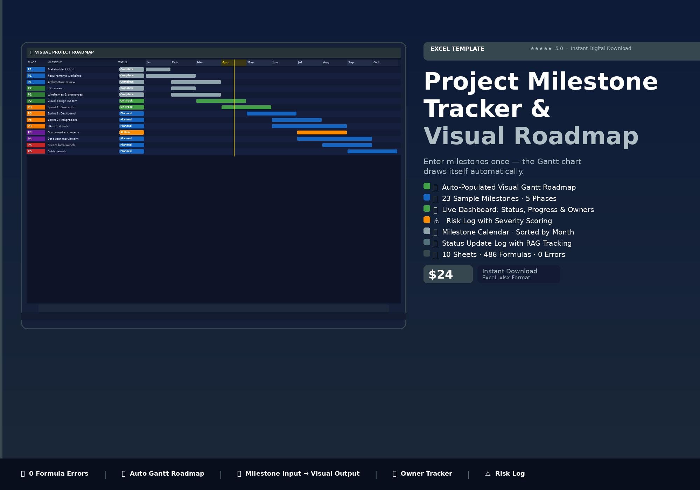The image size is (700, 490).
Task: Click the STATUS column header
Action: 122,62
